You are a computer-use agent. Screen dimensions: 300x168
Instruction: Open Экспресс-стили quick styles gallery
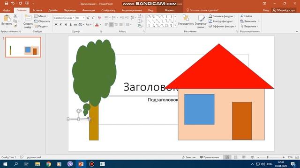coord(201,21)
